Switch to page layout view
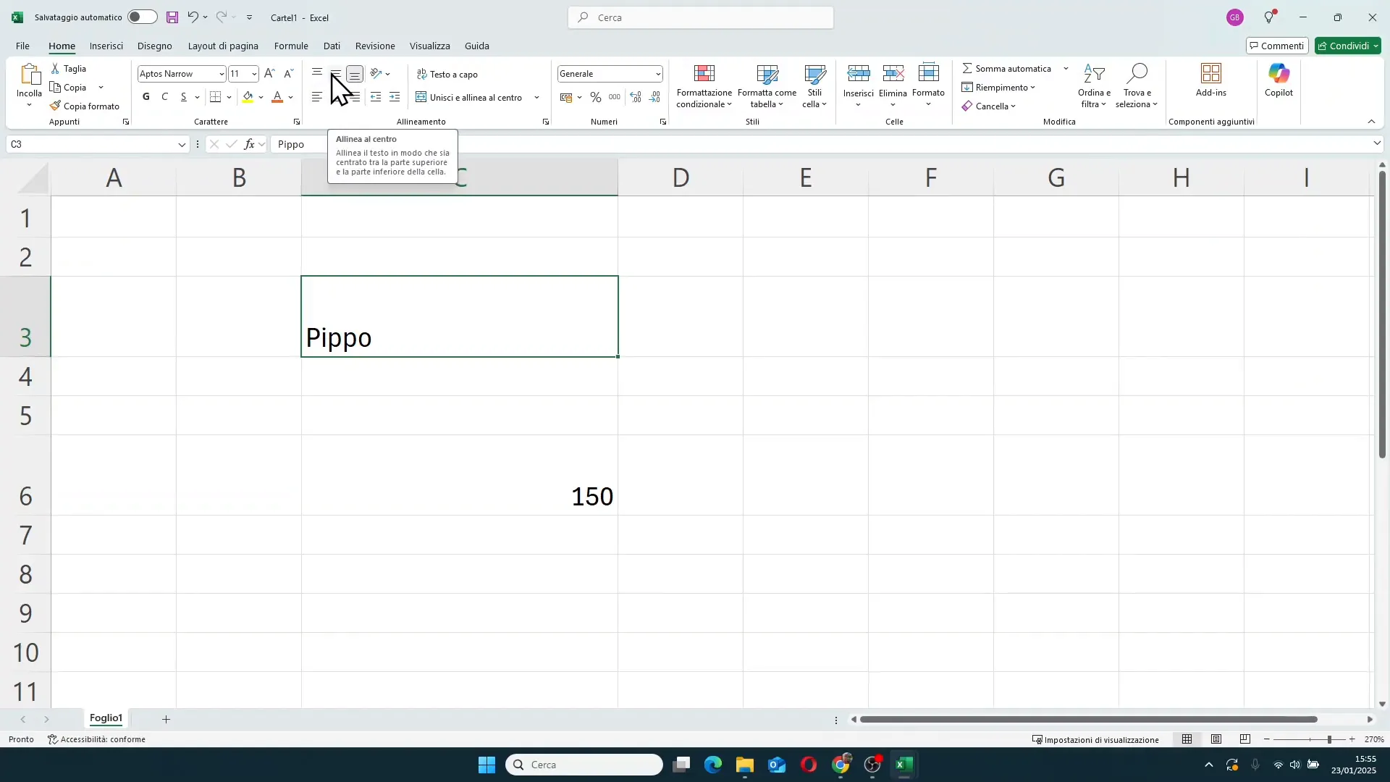 [x=1216, y=739]
